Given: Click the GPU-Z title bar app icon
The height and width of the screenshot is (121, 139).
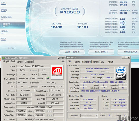Looking at the screenshot, I should (x=3, y=58).
